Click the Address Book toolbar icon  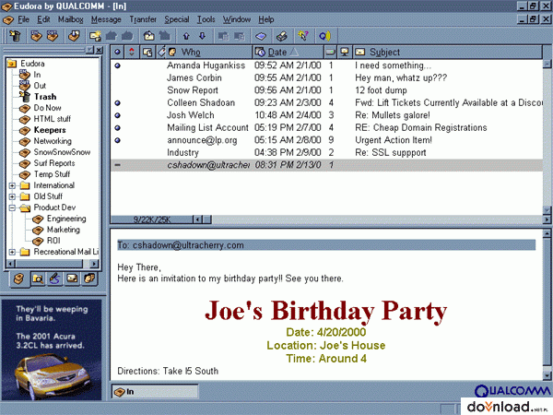pos(261,36)
